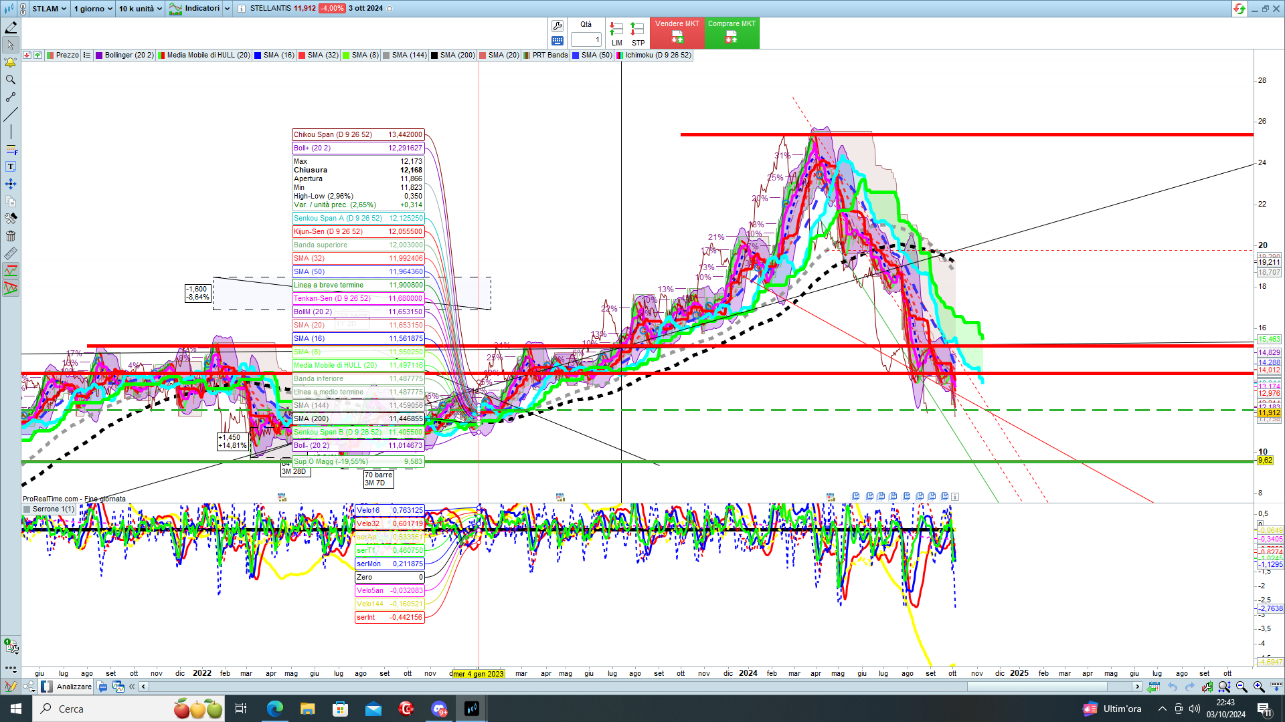Open Microsoft Edge from the taskbar

(274, 709)
